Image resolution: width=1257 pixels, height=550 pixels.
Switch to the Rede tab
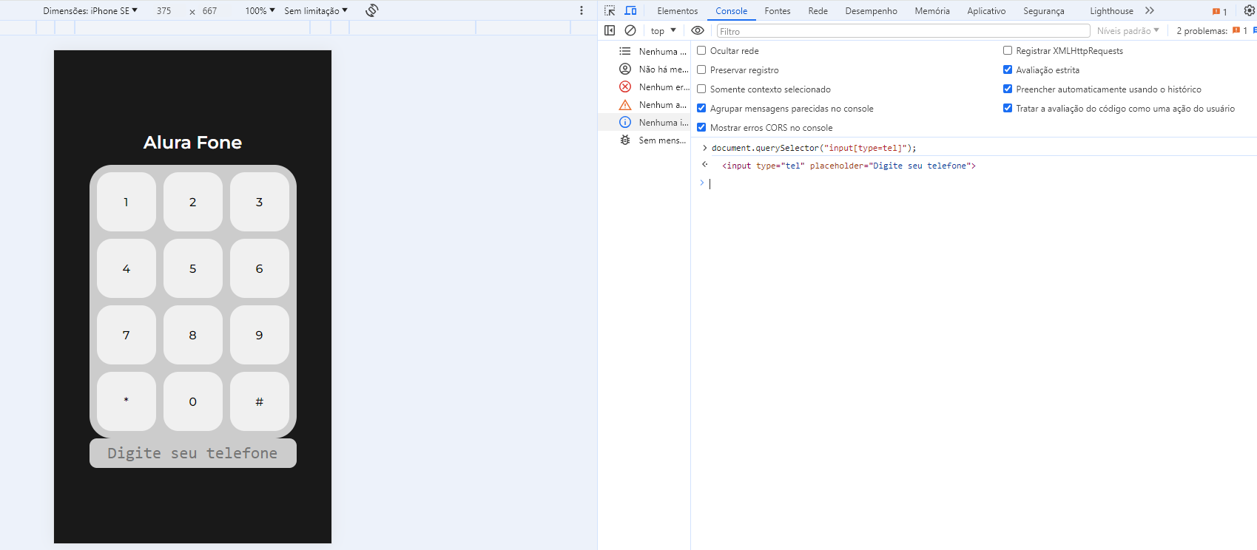(818, 10)
